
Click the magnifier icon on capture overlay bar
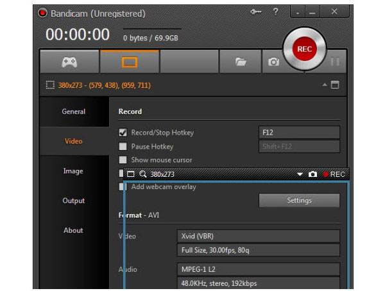143,174
